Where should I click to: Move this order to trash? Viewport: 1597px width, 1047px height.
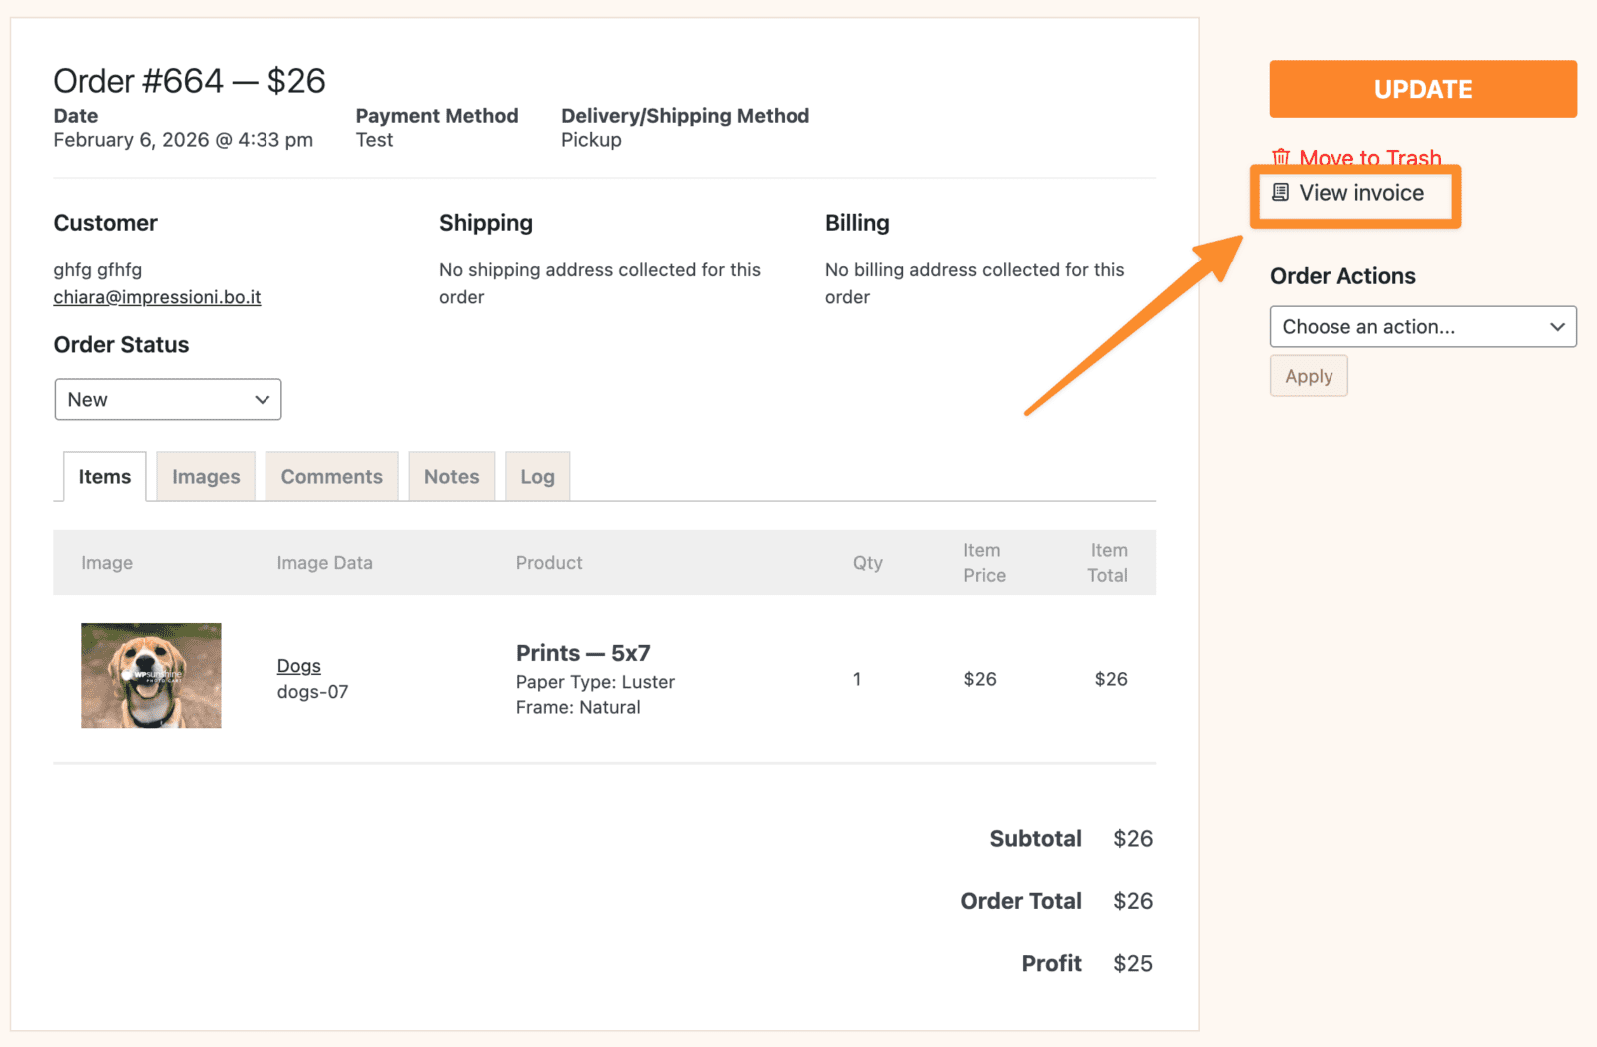coord(1369,158)
